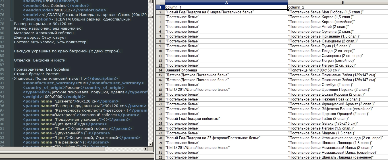Screen dimensions: 388x160
Task: Click cell "Постельное белье Кортес (1,5 спал.)"
Action: 338,17
